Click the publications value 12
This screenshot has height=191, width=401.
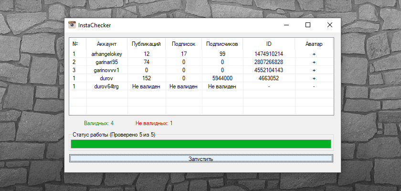pos(147,54)
